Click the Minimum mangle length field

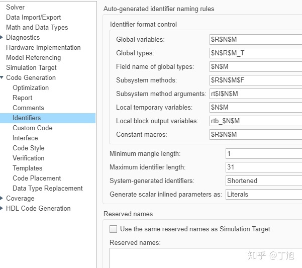coord(263,153)
